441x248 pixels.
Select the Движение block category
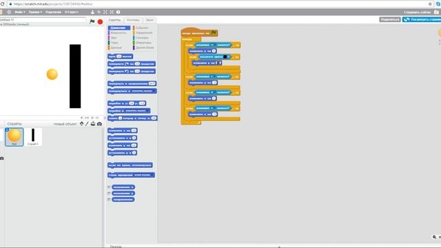pos(119,28)
